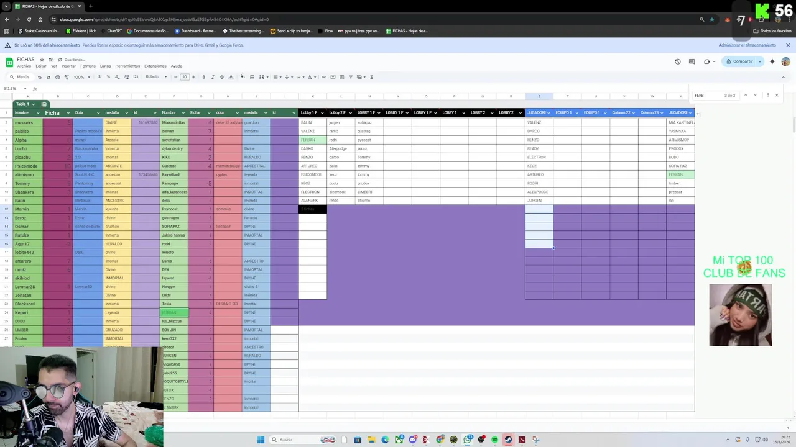
Task: Open Steam from the taskbar
Action: point(508,440)
